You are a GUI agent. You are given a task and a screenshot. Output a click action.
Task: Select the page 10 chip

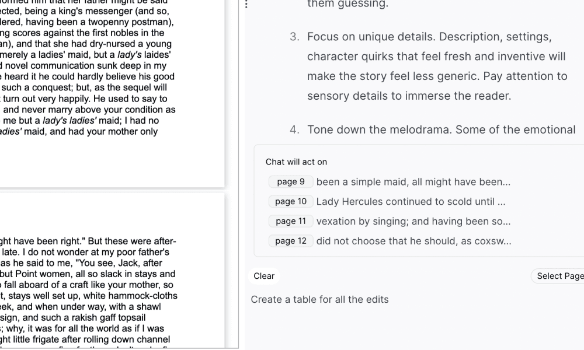tap(291, 202)
